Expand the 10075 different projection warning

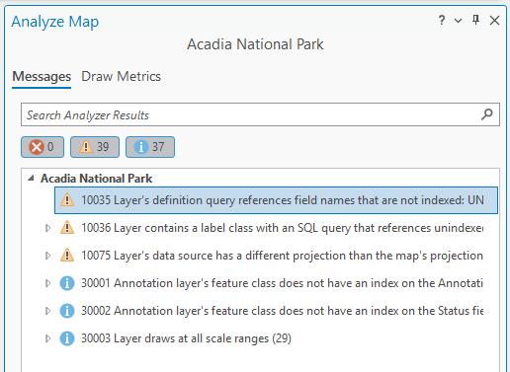tap(47, 256)
